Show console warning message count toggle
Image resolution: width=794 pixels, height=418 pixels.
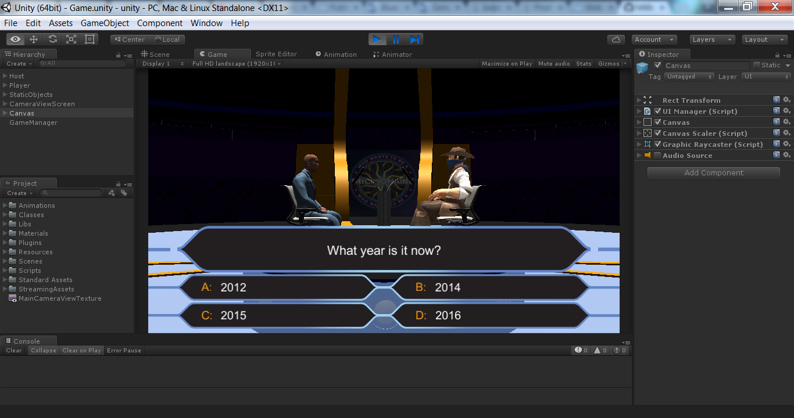pos(600,350)
